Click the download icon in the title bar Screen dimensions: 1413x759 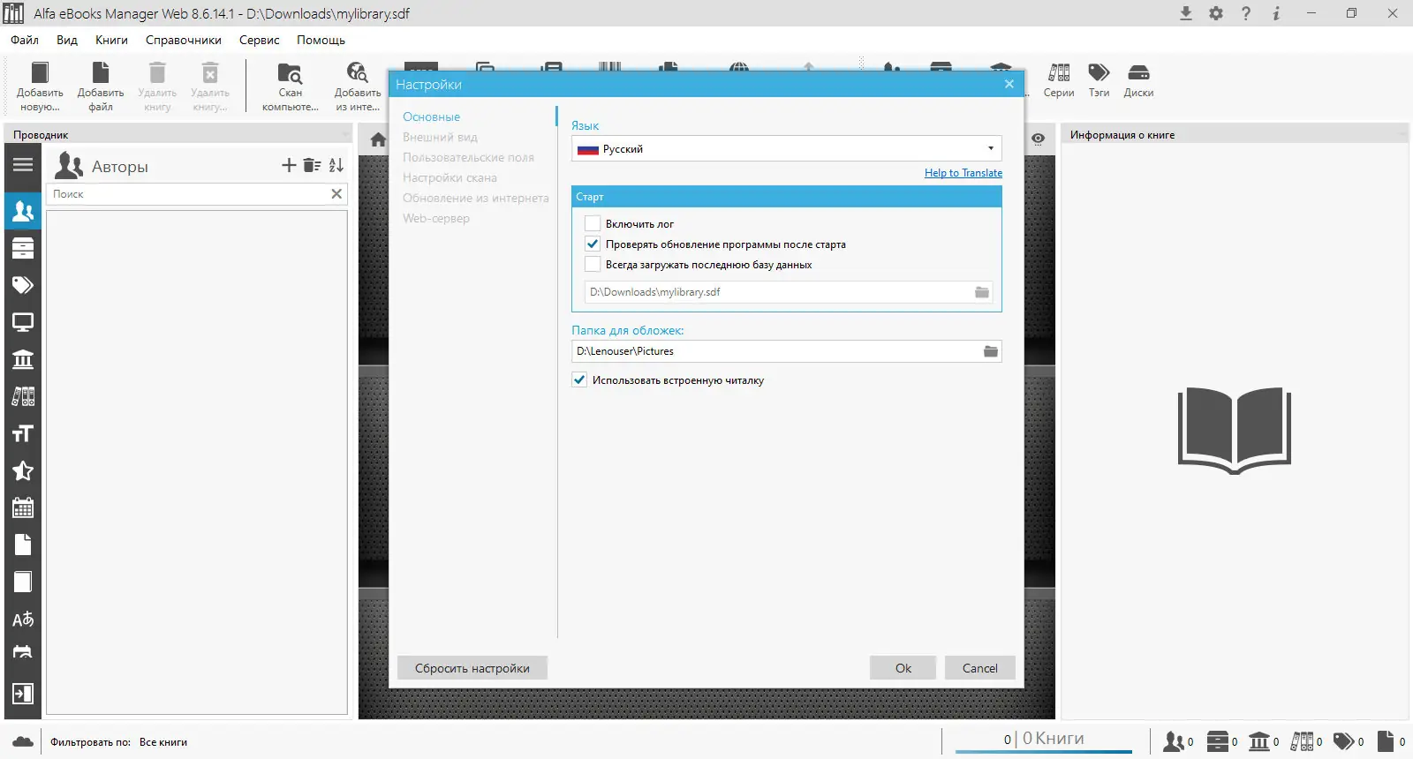(x=1186, y=13)
